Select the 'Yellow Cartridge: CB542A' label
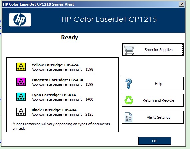The image size is (190, 149). click(55, 65)
